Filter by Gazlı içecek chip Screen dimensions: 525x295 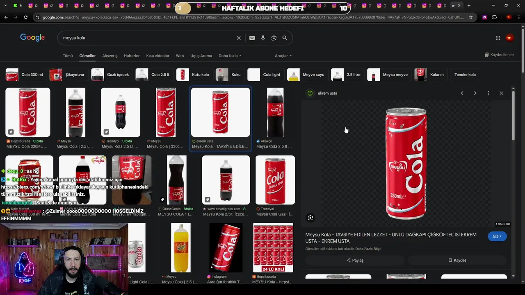click(112, 75)
